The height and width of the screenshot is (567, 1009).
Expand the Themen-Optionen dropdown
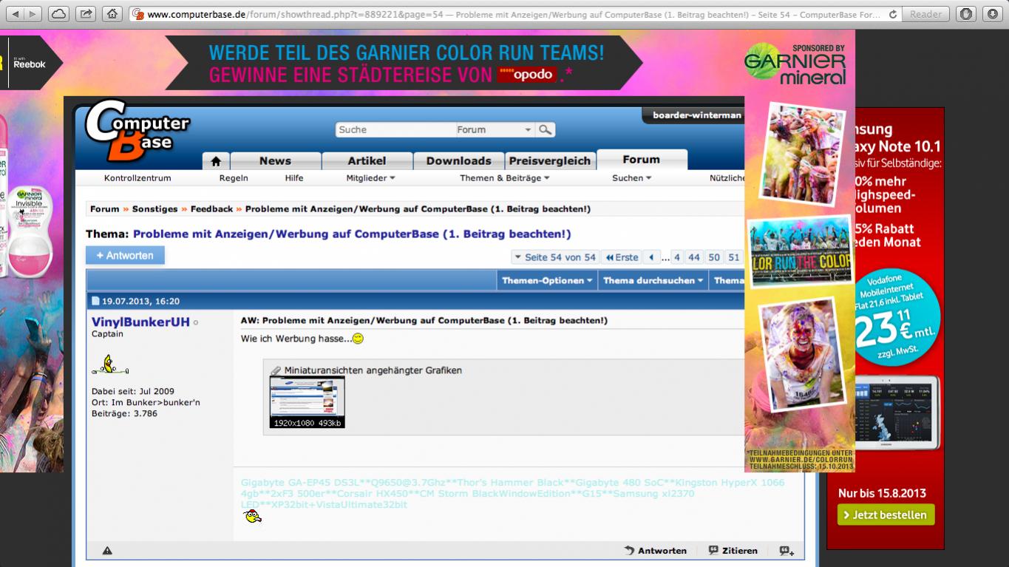tap(547, 280)
